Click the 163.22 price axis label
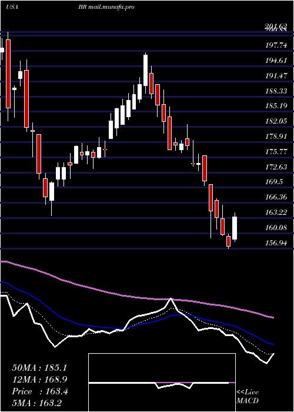294x412 pixels. click(276, 212)
